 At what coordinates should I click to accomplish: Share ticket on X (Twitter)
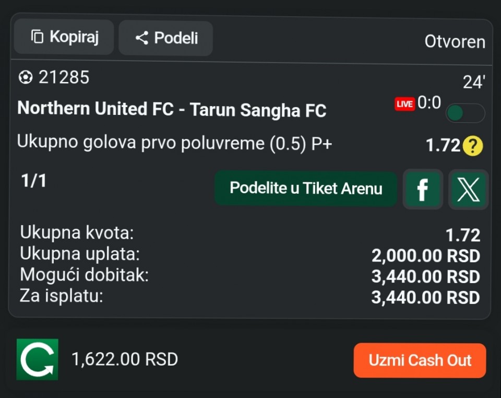click(468, 189)
